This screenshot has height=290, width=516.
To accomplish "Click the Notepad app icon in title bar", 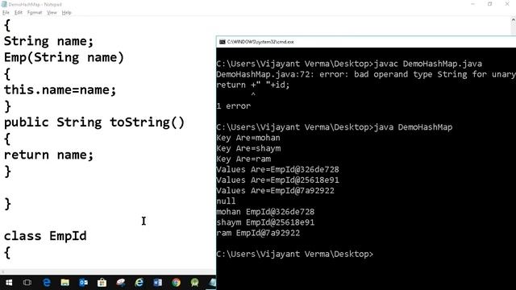I will pos(4,4).
